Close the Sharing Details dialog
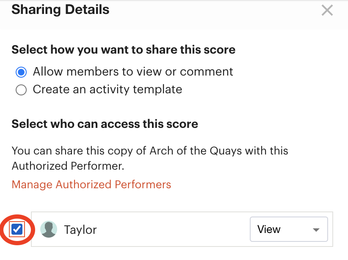Screen dimensions: 348x260 click(327, 11)
